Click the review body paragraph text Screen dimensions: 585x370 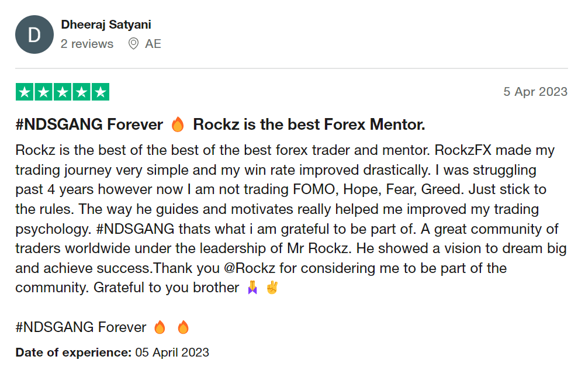coord(286,219)
